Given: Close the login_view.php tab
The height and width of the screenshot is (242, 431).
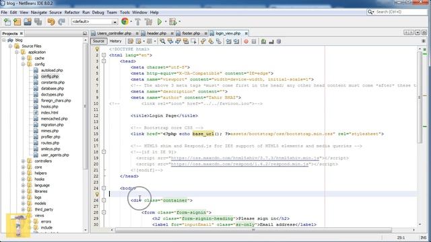Looking at the screenshot, I should tap(246, 33).
